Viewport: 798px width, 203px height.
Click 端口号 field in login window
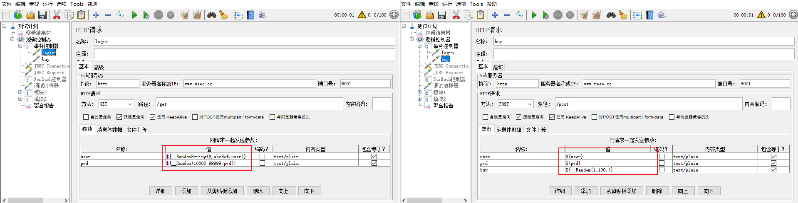365,84
